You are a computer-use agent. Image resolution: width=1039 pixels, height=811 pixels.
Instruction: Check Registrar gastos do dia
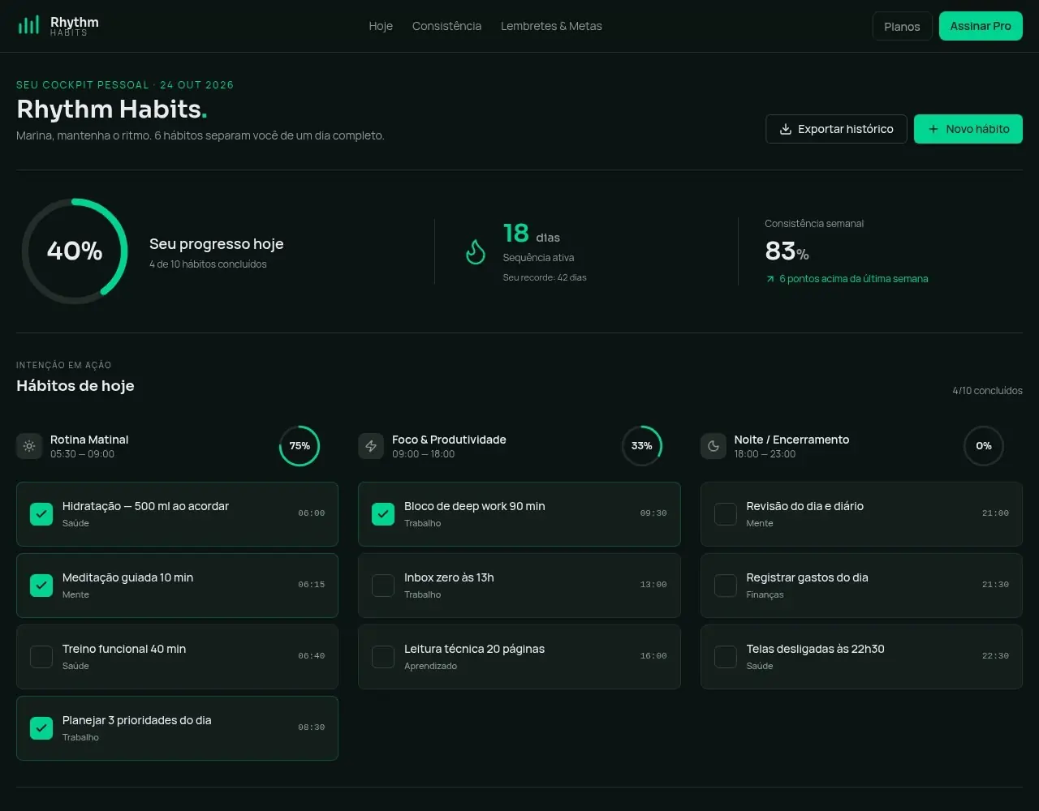coord(726,586)
